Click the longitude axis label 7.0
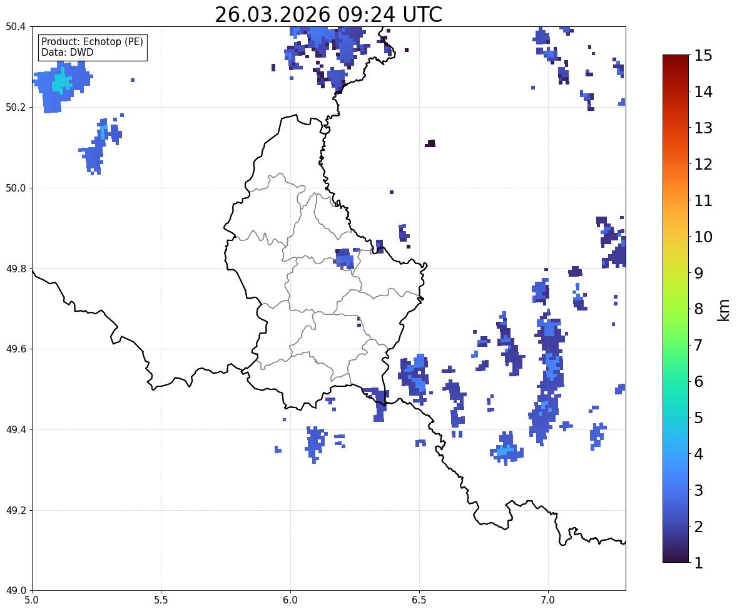 coord(548,600)
